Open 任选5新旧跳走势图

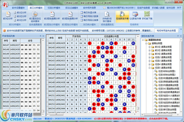click(166, 110)
